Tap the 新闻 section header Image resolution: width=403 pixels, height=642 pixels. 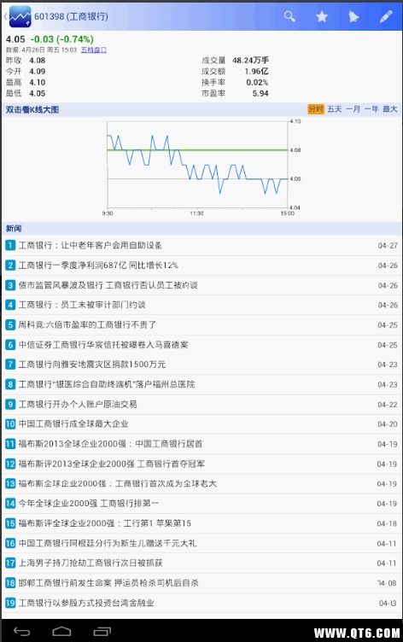[x=201, y=229]
